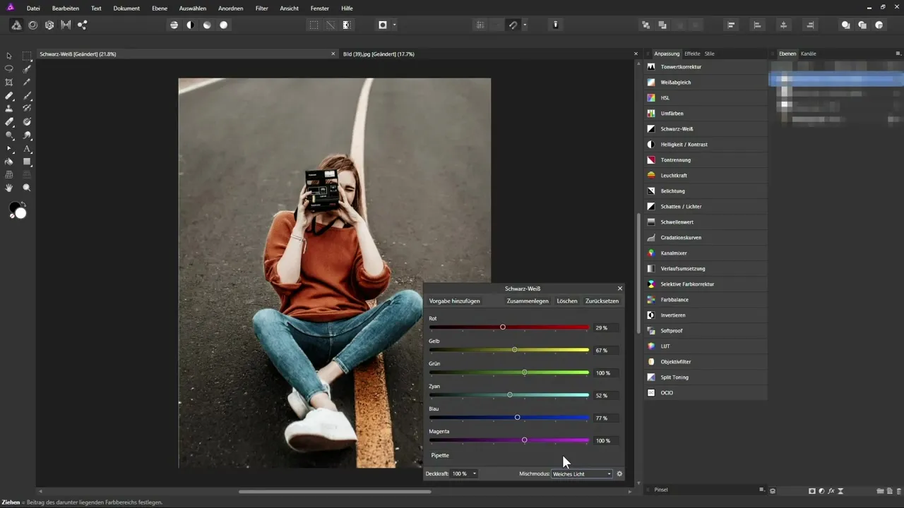The height and width of the screenshot is (508, 904).
Task: Add a Gradationskurven adjustment
Action: point(705,238)
